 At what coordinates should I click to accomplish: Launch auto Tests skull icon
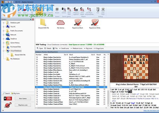(x=103, y=11)
